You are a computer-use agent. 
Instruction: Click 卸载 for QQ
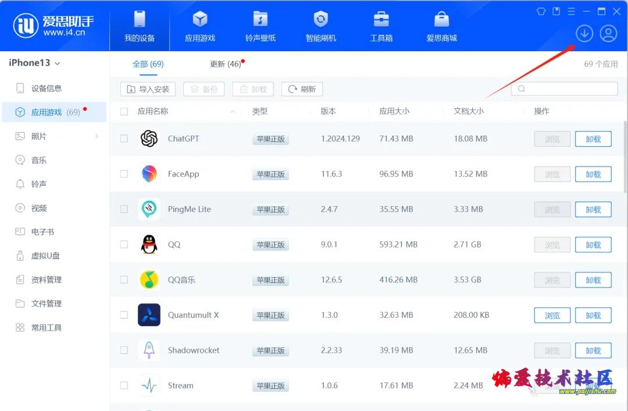pos(593,245)
